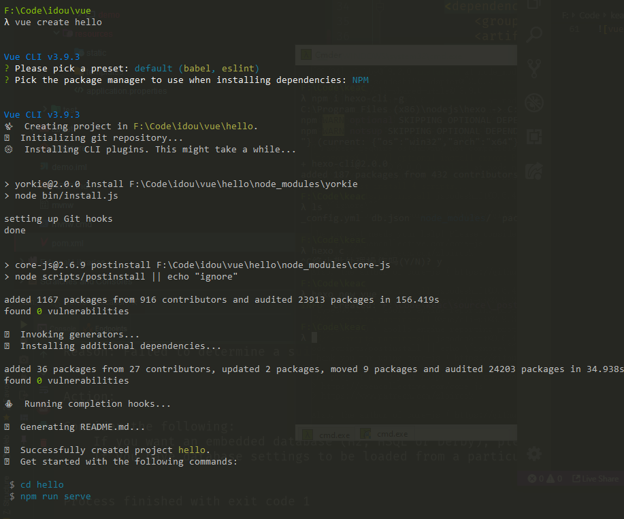Click the first 'Vue CLI v3.9.3' header
Image resolution: width=624 pixels, height=519 pixels.
point(42,57)
